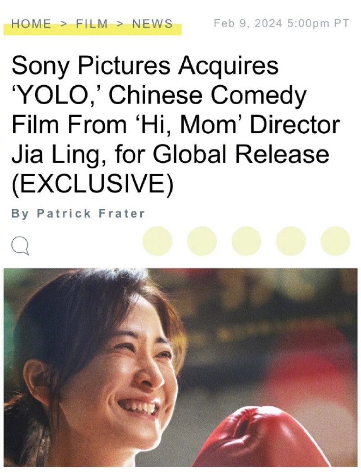This screenshot has height=473, width=361.
Task: Click the Feb 9, 2024 publish date
Action: (x=247, y=23)
